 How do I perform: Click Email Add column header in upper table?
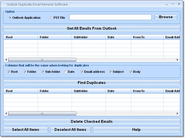pyautogui.click(x=172, y=37)
